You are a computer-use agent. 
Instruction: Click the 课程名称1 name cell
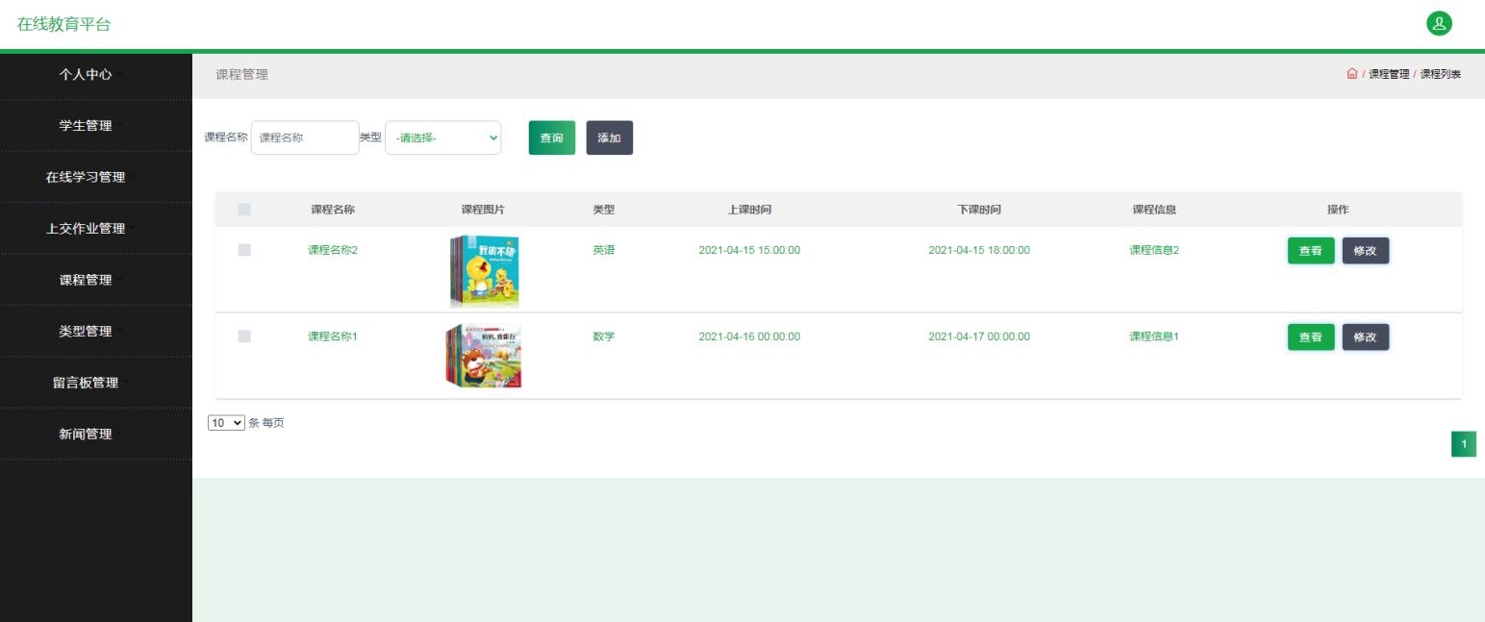[x=333, y=336]
